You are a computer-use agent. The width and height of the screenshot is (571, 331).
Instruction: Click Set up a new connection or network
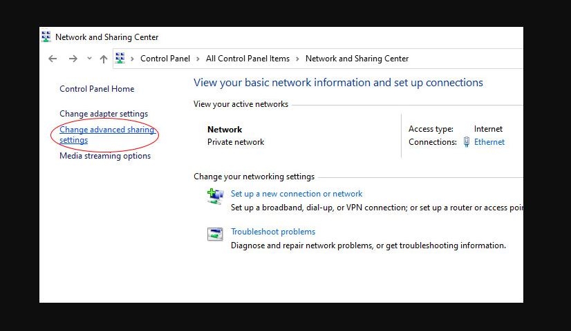pyautogui.click(x=297, y=194)
